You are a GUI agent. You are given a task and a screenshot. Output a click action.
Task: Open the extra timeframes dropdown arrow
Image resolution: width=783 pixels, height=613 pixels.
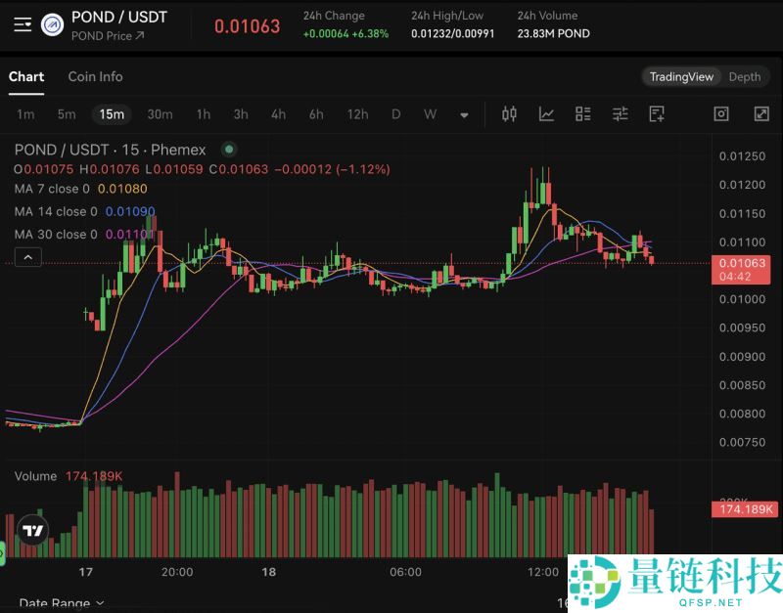click(x=463, y=115)
